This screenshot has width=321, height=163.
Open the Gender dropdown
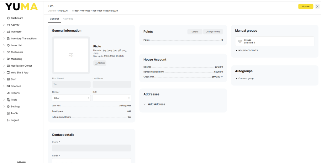point(71,98)
